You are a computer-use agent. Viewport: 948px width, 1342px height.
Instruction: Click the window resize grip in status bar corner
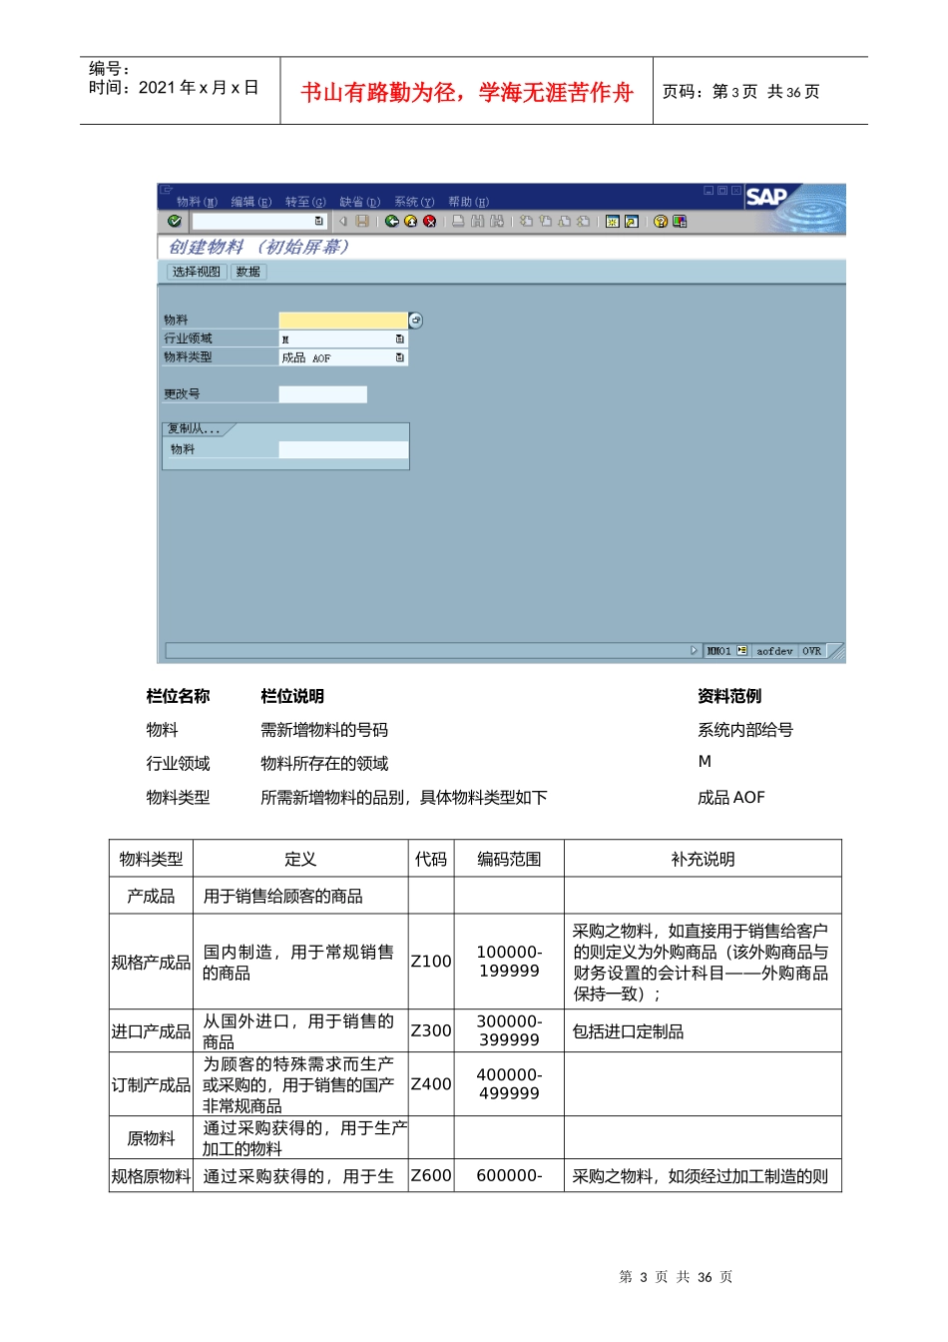[836, 651]
